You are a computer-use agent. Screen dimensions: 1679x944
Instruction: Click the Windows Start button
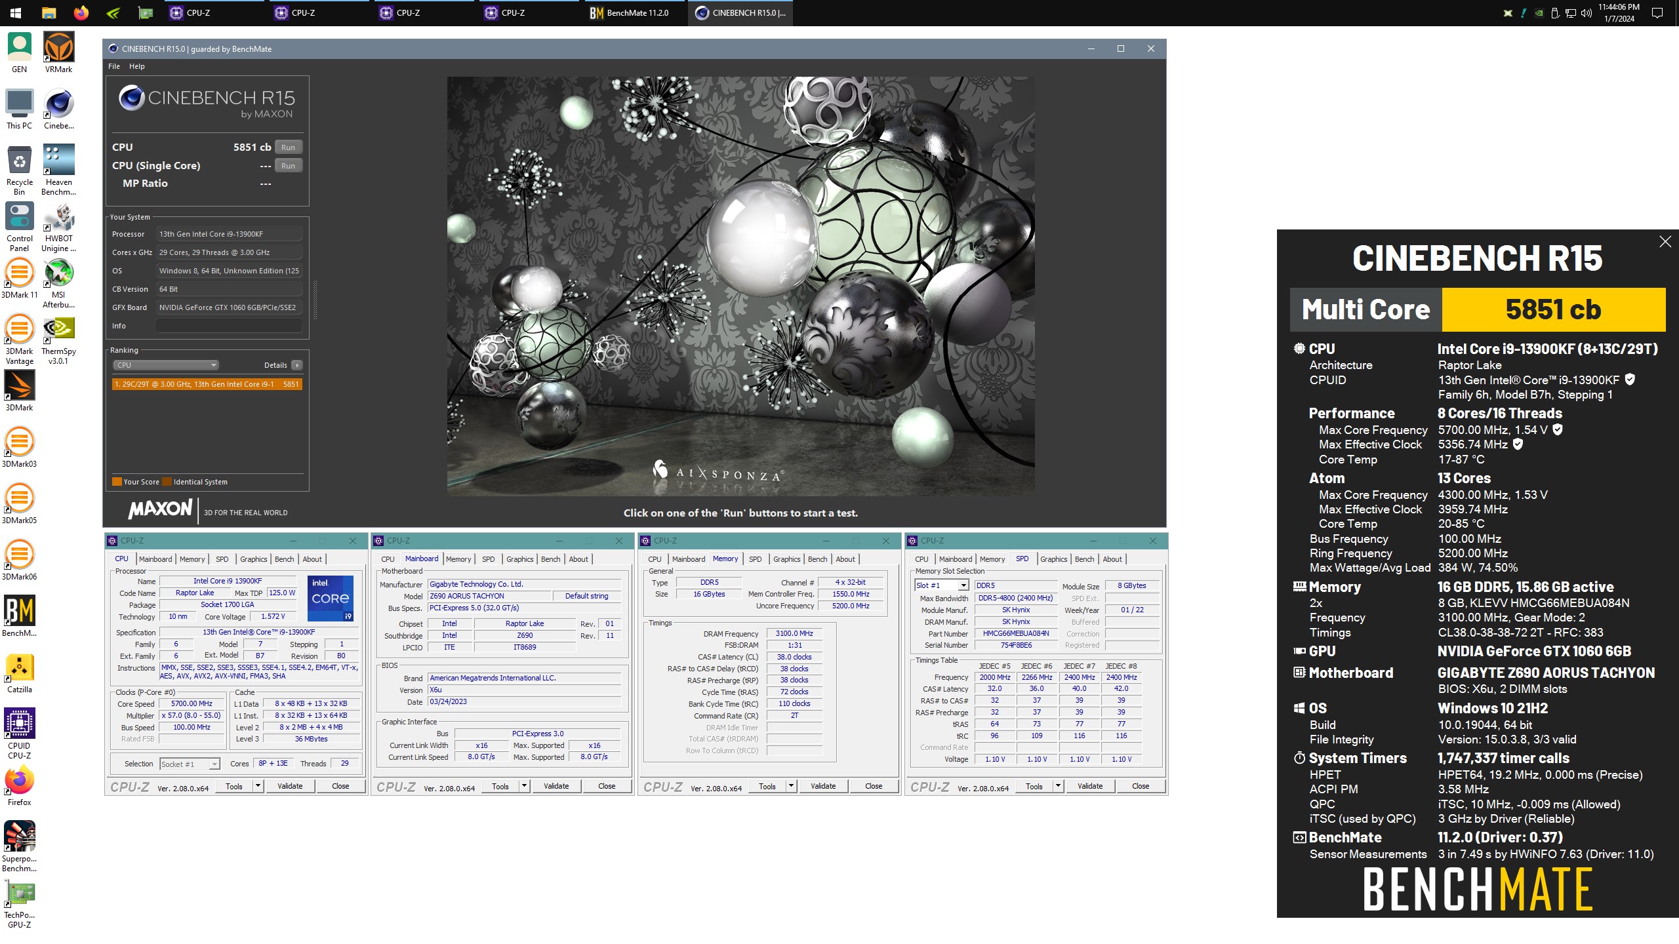click(x=16, y=12)
